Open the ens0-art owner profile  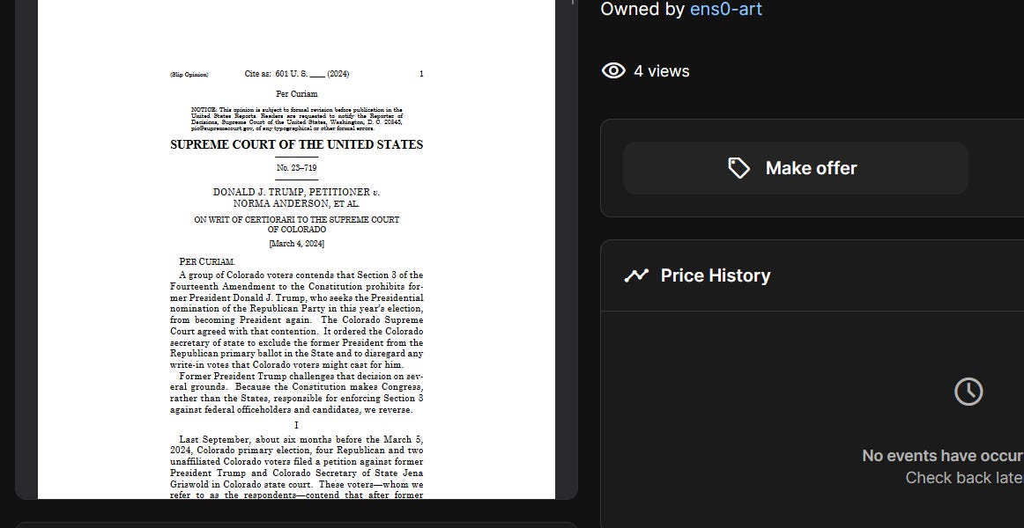(x=726, y=10)
